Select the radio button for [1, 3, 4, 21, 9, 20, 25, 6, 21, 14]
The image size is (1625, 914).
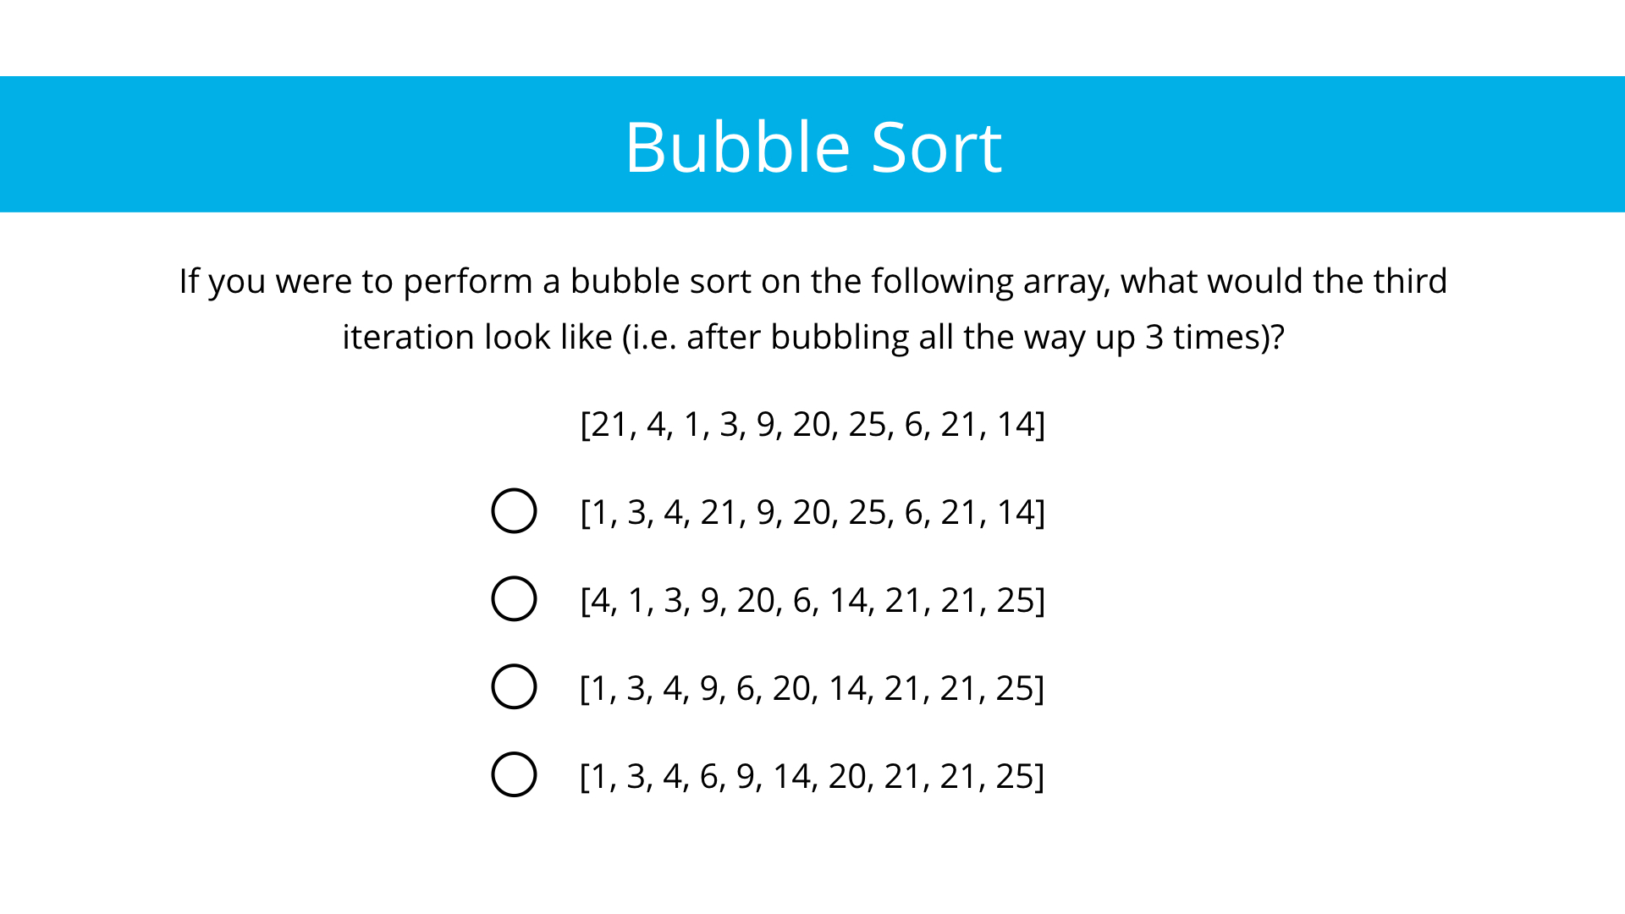point(514,511)
